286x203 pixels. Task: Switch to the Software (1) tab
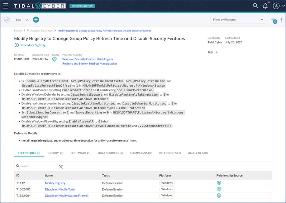pyautogui.click(x=80, y=153)
